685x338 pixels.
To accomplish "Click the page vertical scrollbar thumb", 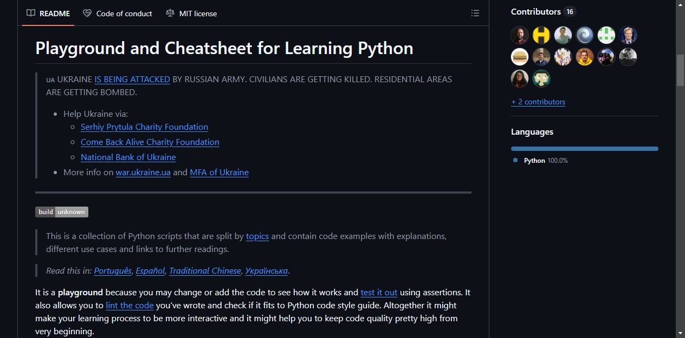I will tap(680, 70).
